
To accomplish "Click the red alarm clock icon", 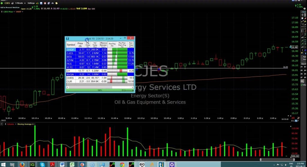I will (45, 3).
